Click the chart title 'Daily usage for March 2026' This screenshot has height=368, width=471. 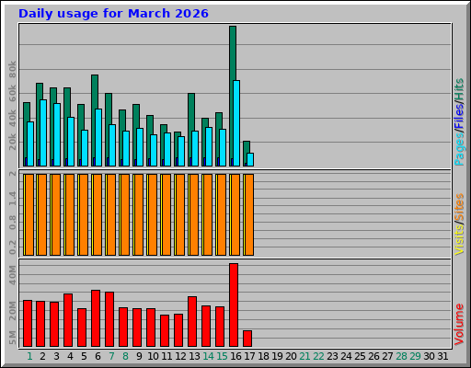tap(113, 14)
